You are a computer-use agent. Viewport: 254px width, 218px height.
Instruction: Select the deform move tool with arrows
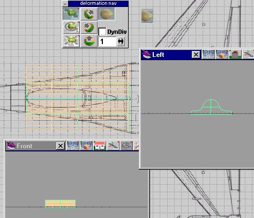(x=71, y=14)
